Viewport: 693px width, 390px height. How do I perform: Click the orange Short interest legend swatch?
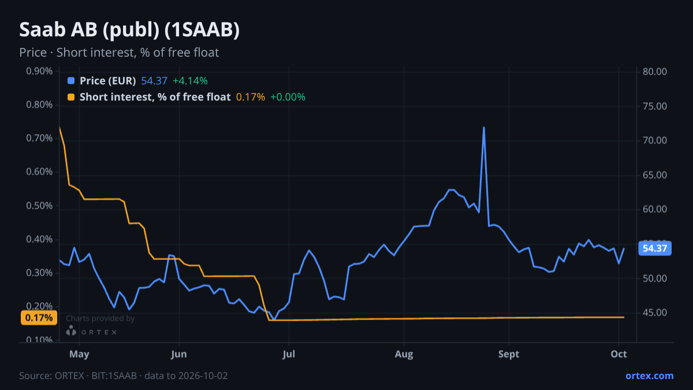pyautogui.click(x=71, y=97)
